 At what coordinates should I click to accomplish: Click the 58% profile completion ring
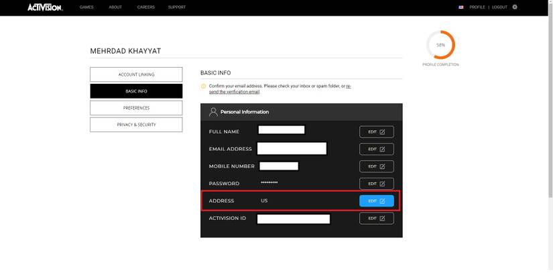click(x=440, y=45)
